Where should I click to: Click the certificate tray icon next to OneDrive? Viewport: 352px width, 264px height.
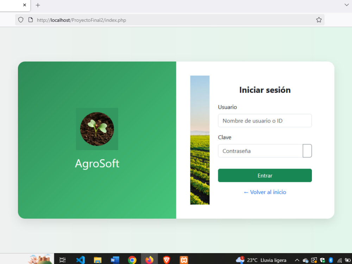[x=314, y=260]
